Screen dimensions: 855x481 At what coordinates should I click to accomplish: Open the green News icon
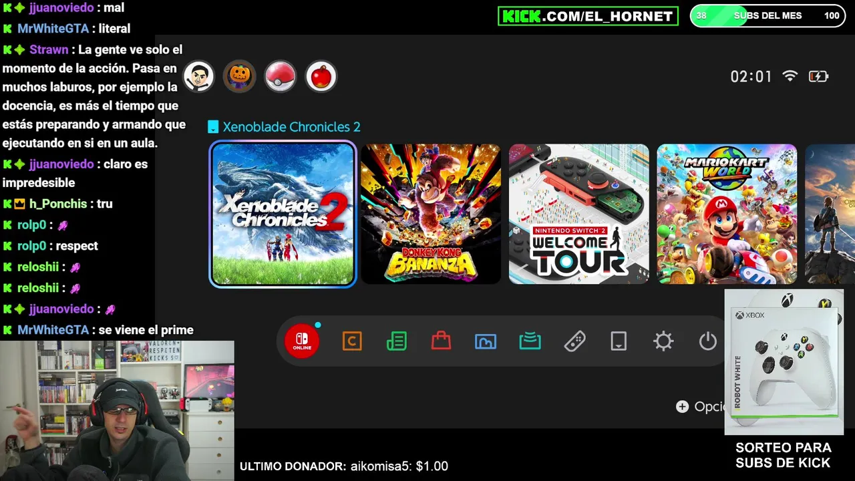(x=397, y=341)
